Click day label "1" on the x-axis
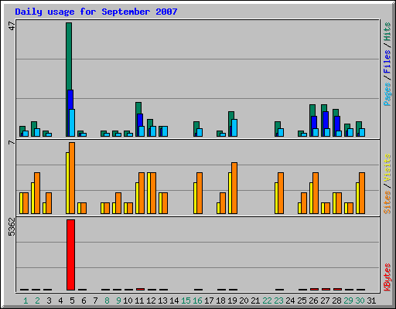 coord(26,301)
